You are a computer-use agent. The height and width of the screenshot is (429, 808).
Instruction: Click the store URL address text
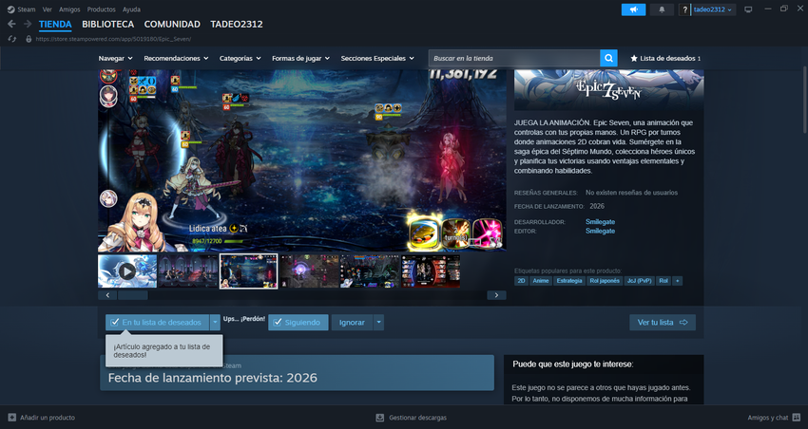pos(113,39)
